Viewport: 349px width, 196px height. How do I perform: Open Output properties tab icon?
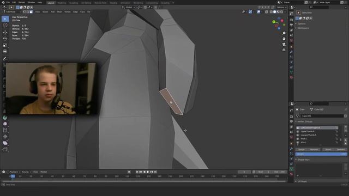point(291,122)
